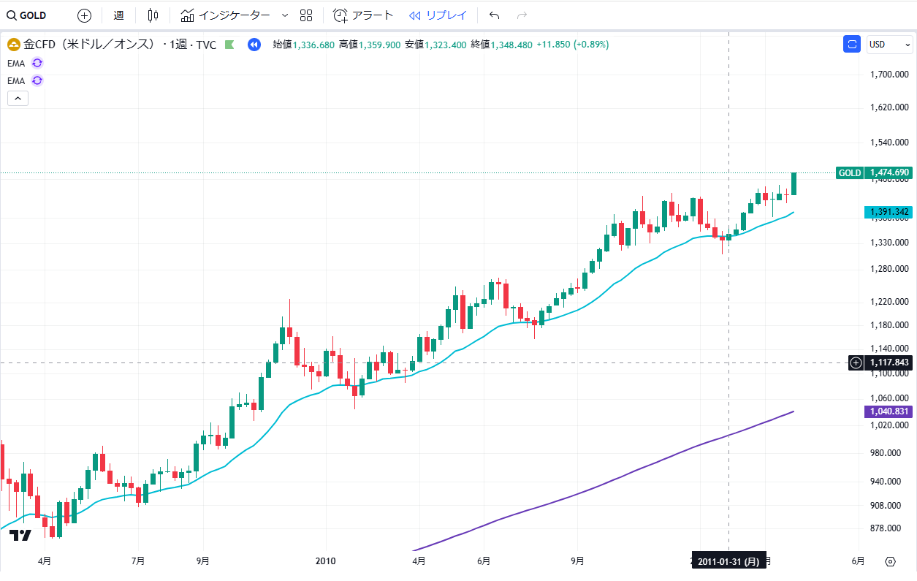Viewport: 917px width, 581px height.
Task: Expand the indicators favorites dropdown arrow
Action: 285,15
